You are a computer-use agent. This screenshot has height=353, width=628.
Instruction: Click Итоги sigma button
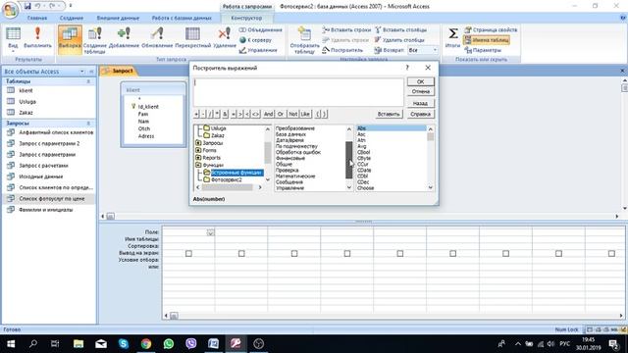click(453, 38)
